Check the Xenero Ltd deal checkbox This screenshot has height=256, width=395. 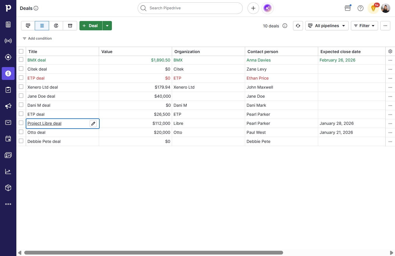click(21, 87)
